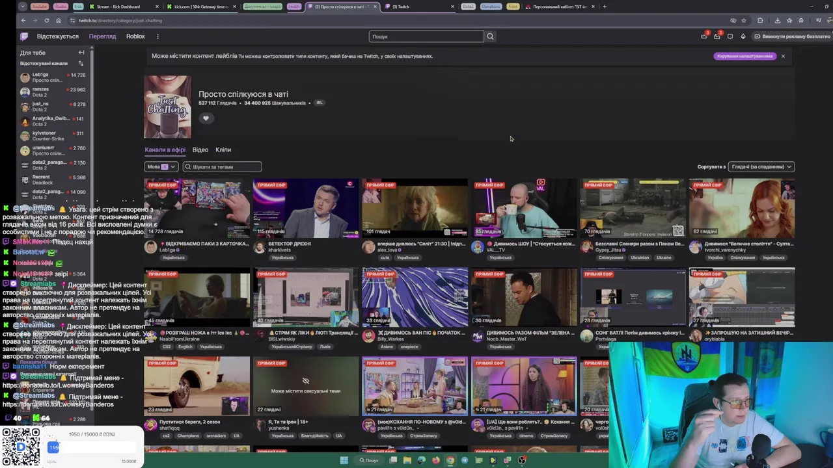Open the Twitch home logo
This screenshot has height=468, width=833.
click(x=24, y=36)
